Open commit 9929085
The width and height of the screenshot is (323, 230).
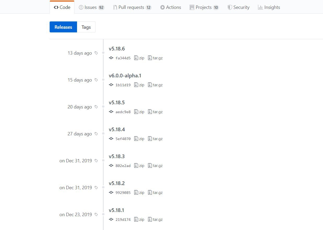tap(123, 193)
